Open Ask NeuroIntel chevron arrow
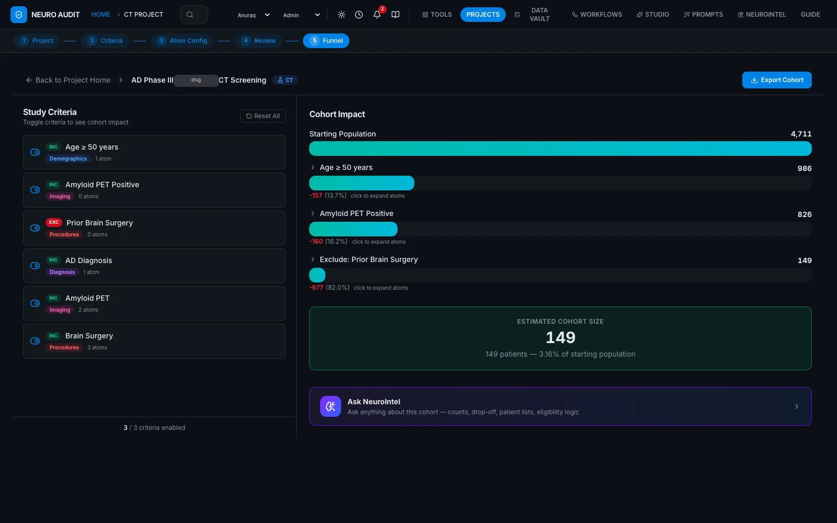The width and height of the screenshot is (837, 523). point(796,406)
